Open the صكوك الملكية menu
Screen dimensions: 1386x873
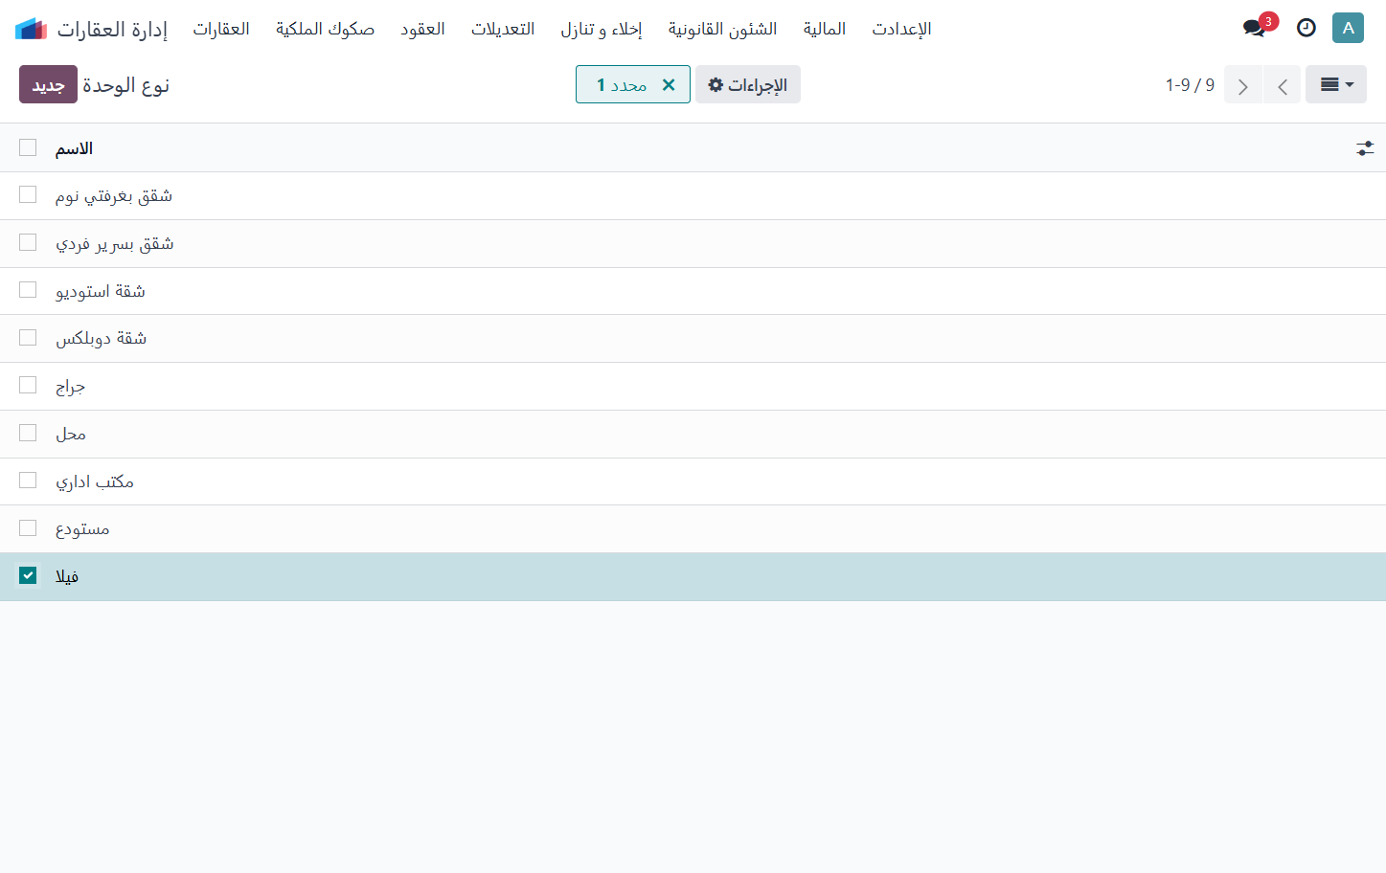325,29
